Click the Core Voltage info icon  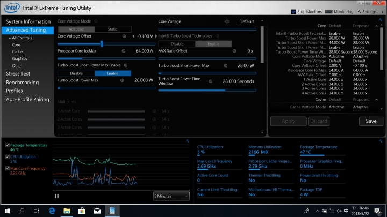(227, 21)
